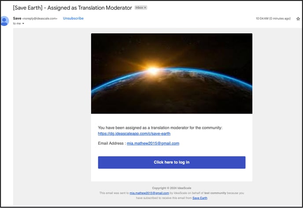Click the 'You have been assigned' sentence

160,128
